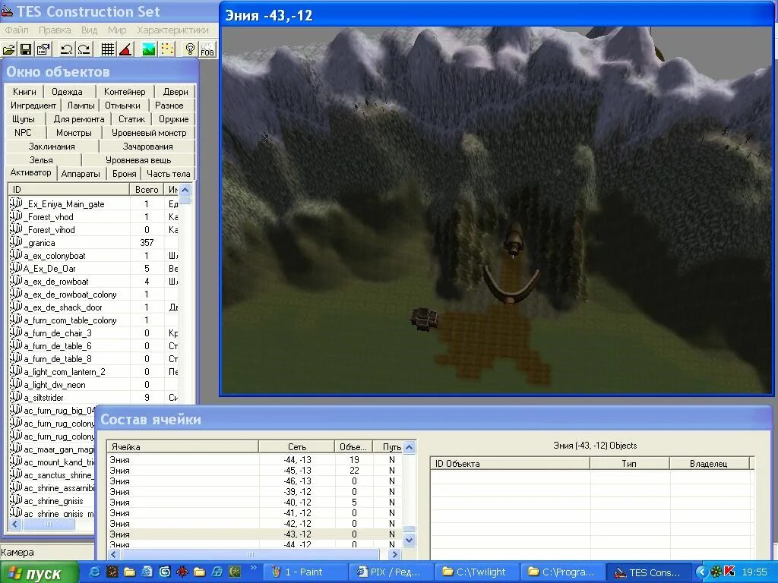This screenshot has height=583, width=778.
Task: Select cell row Эния -45, -13
Action: 255,471
